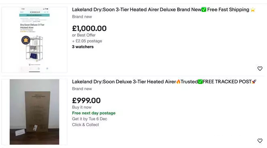This screenshot has width=267, height=148.
Task: Click 'Brand new' under first listing
Action: click(x=82, y=17)
